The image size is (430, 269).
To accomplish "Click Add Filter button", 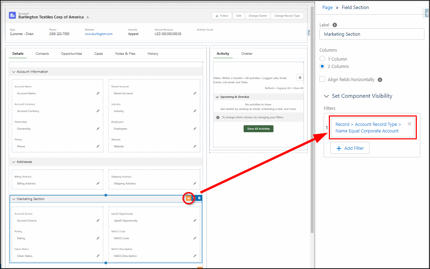I will click(350, 148).
